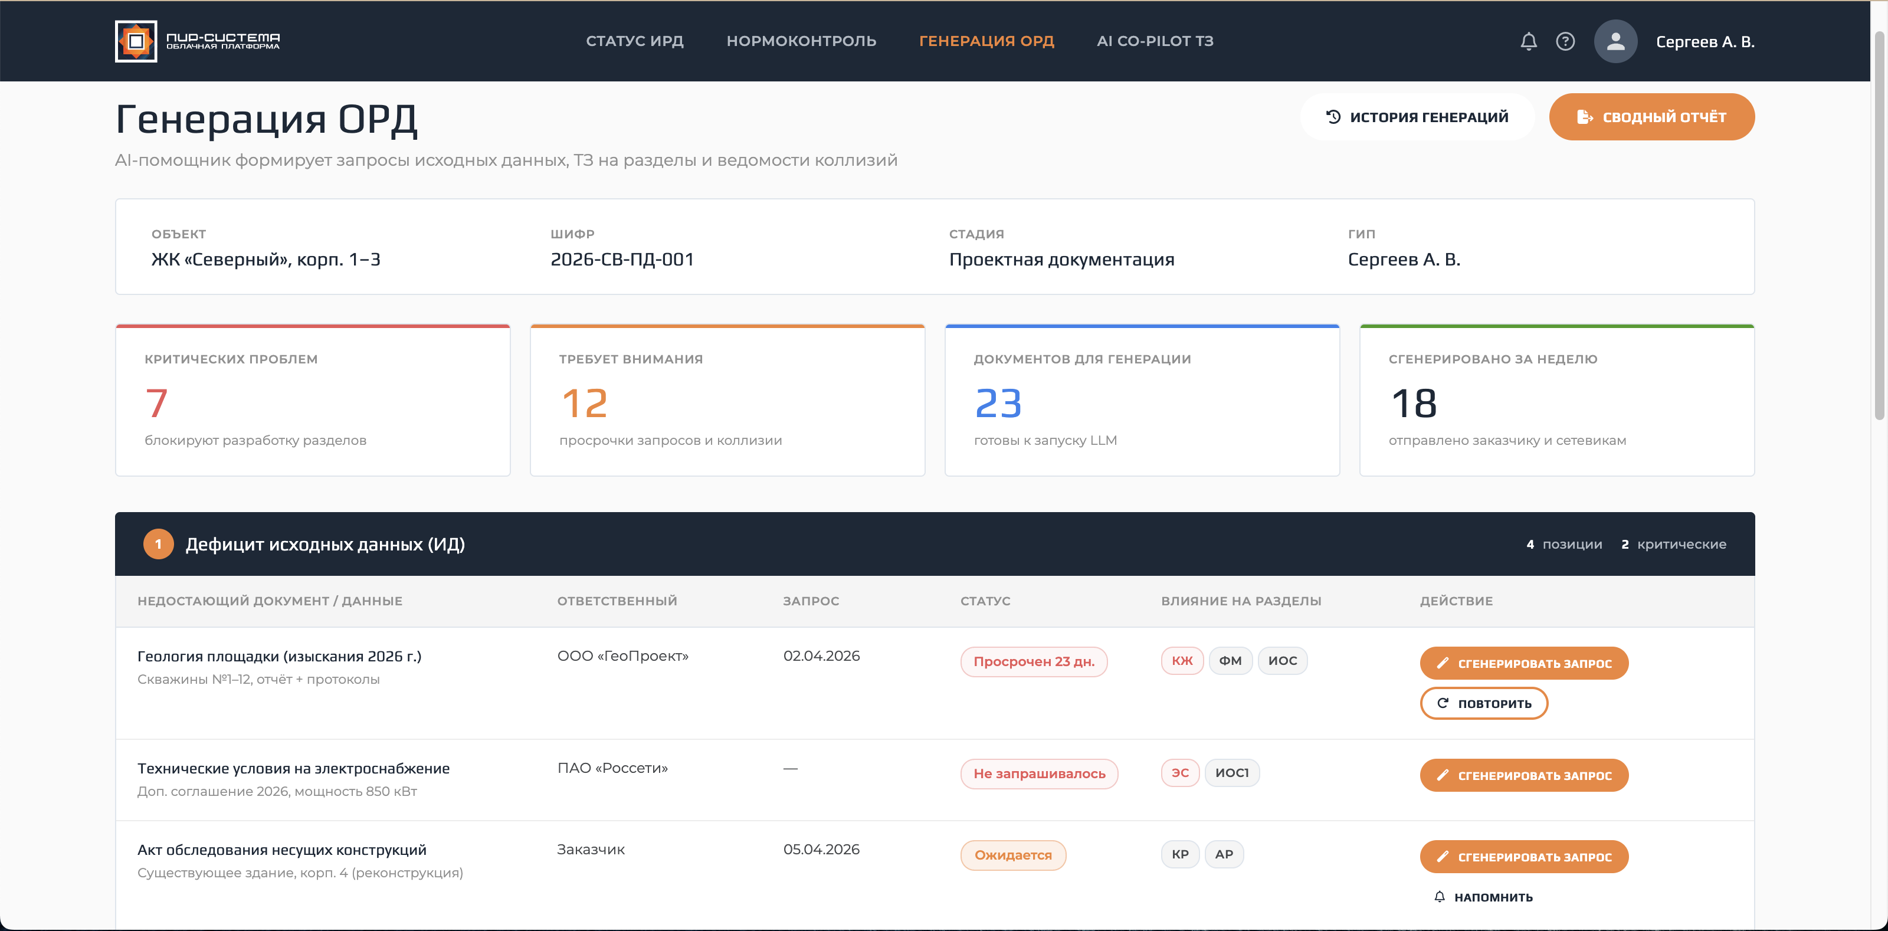Click the summary report export icon

1585,117
